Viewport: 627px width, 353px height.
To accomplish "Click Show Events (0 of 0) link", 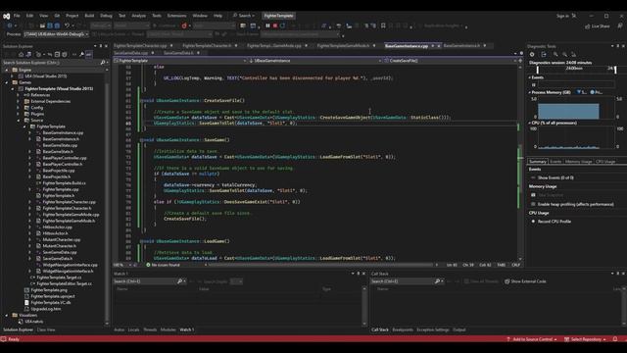I will click(555, 177).
